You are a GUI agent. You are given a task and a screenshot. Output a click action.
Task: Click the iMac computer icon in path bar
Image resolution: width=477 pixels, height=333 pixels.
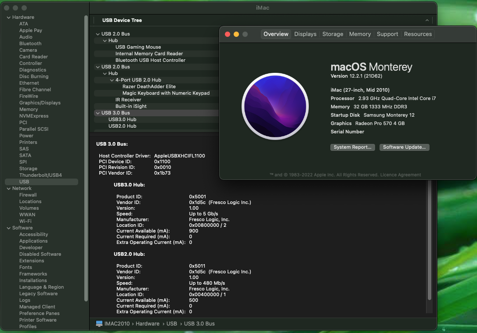tap(99, 324)
